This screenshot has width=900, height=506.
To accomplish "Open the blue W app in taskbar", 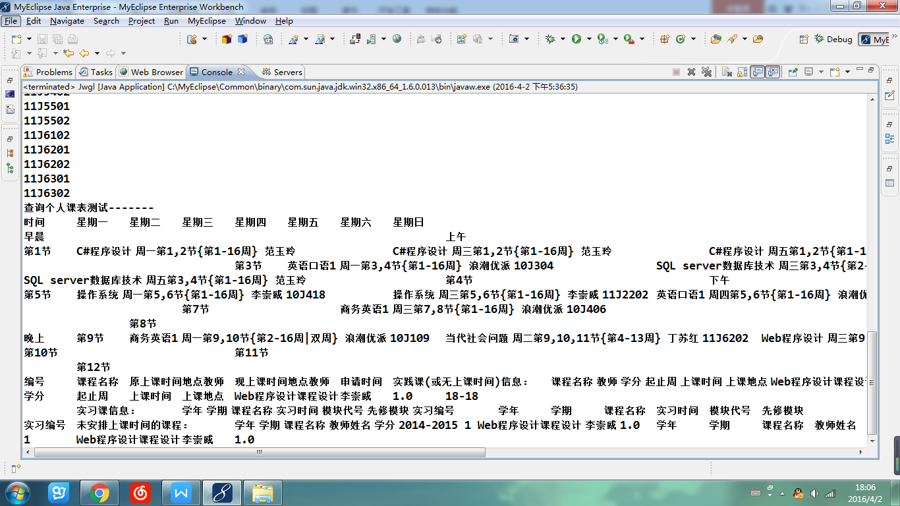I will click(x=181, y=492).
